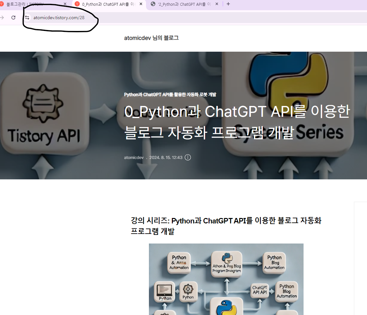Switch to the 블로그관리 TISTORY tab
Screen dimensions: 367x315
pos(33,4)
